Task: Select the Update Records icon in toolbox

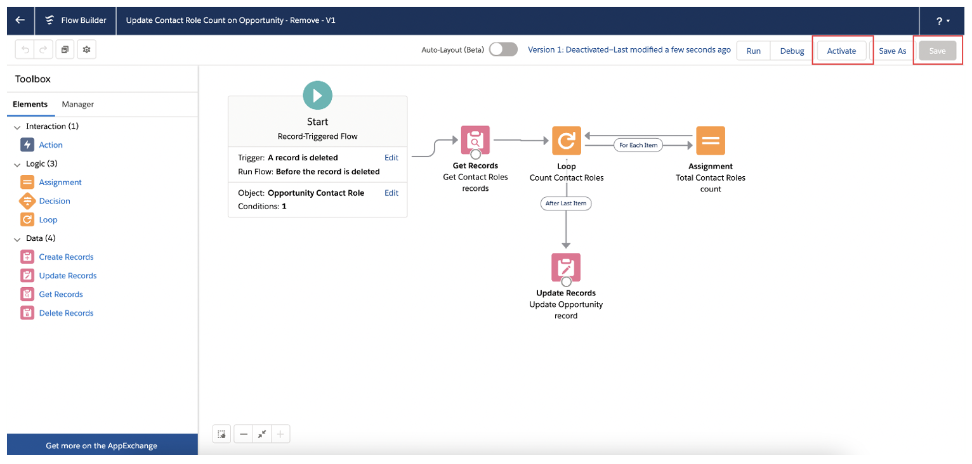Action: coord(27,276)
